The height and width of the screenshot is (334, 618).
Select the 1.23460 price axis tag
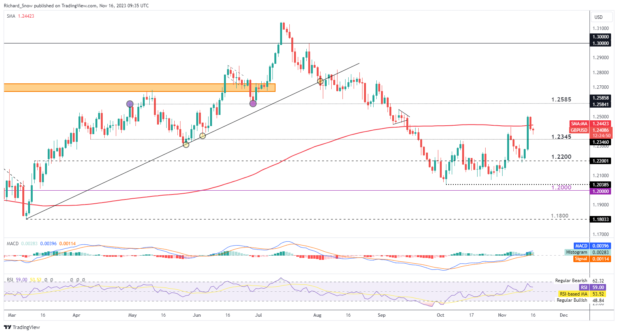pos(600,142)
